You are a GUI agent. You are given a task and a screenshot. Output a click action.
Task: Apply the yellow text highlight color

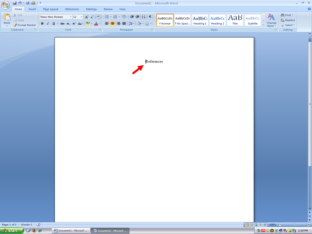click(88, 23)
